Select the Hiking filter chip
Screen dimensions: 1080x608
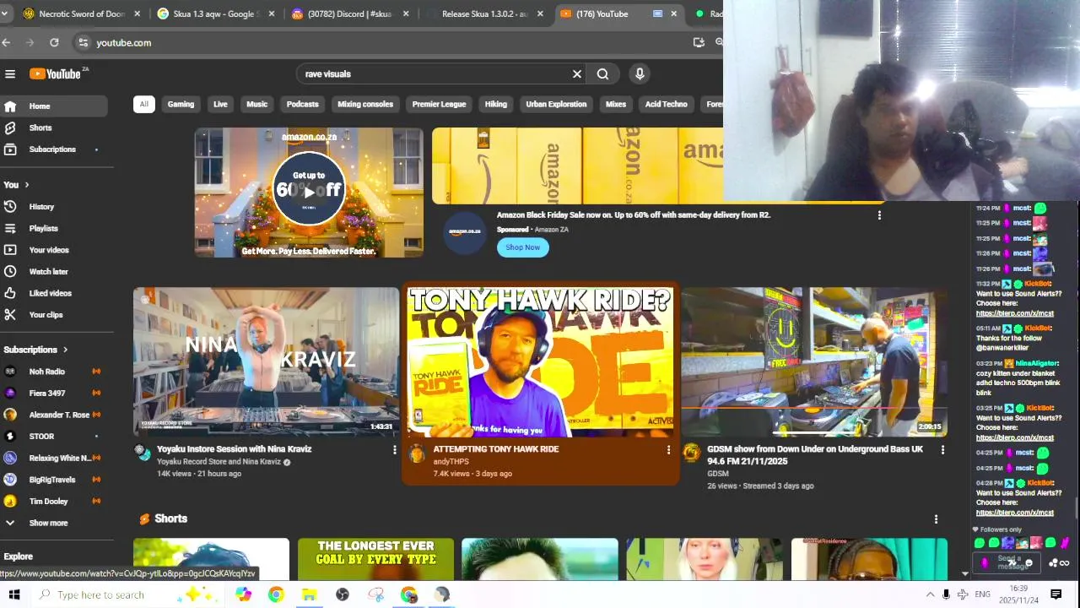point(496,105)
